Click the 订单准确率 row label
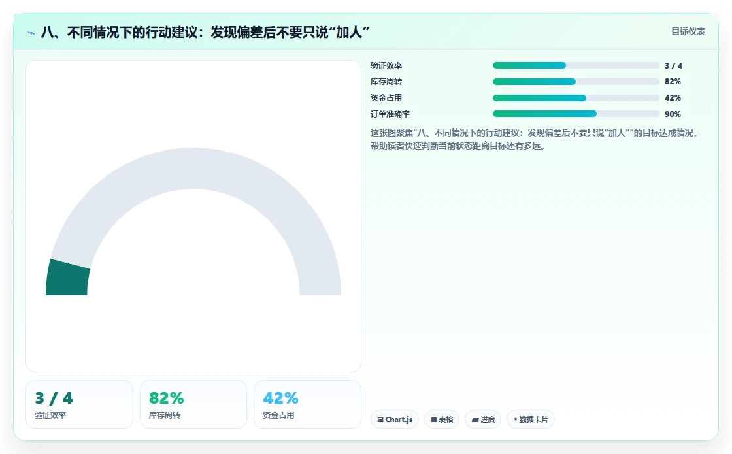 (390, 114)
